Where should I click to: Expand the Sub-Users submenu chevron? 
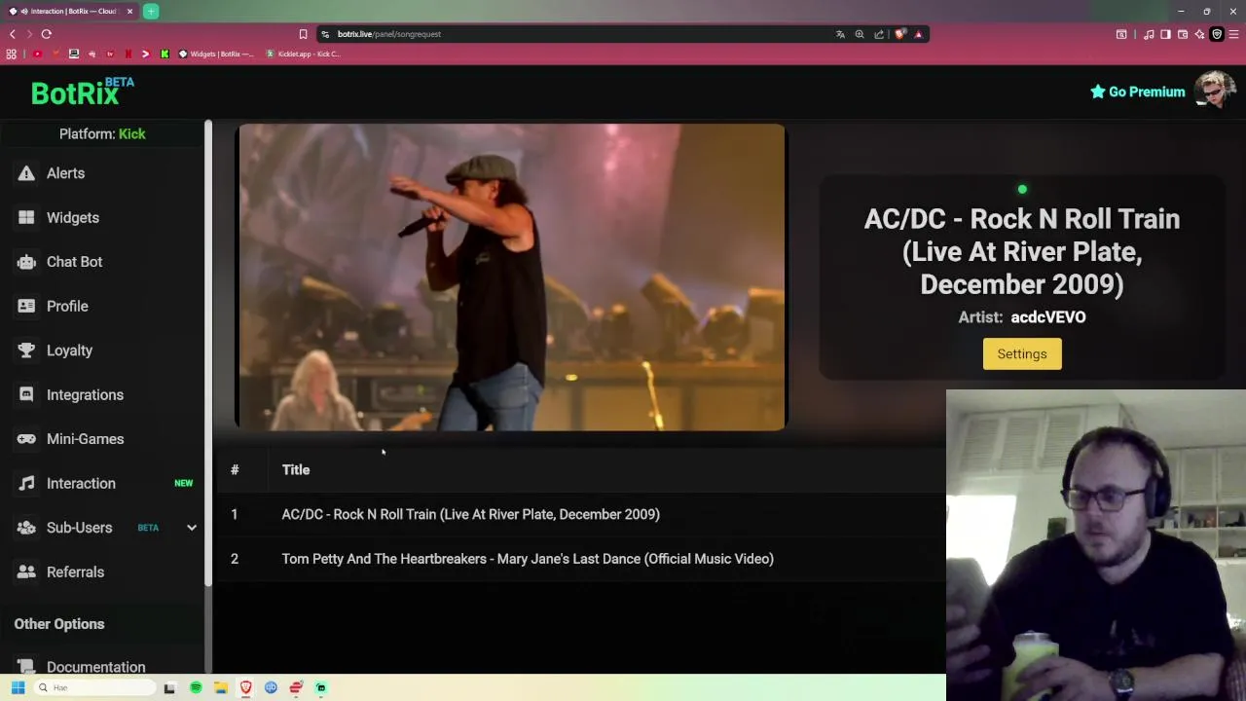192,528
